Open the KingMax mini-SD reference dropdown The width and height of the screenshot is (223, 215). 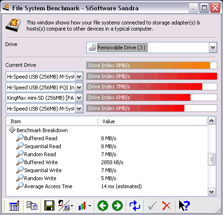[79, 98]
